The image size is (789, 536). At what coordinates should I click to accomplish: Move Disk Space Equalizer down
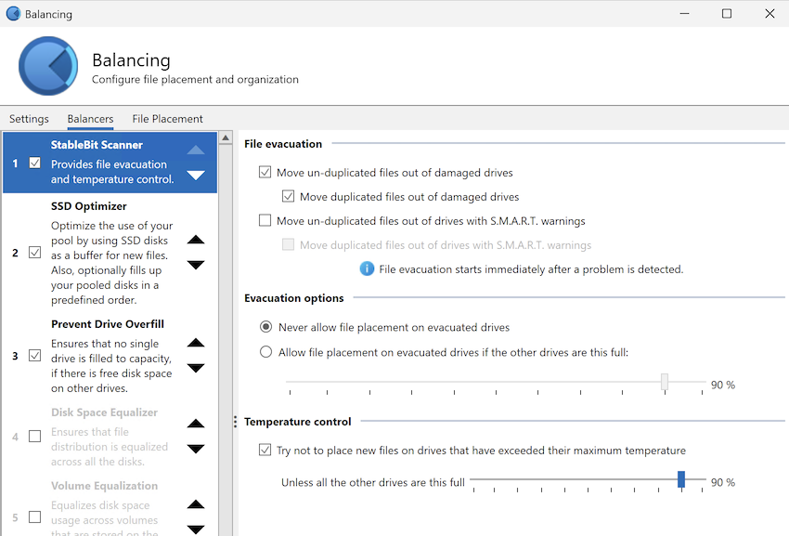click(196, 449)
